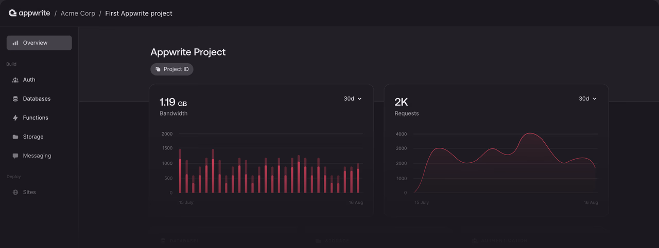Open the Requests 30d range dropdown
Screen dimensions: 659x248
[x=587, y=99]
